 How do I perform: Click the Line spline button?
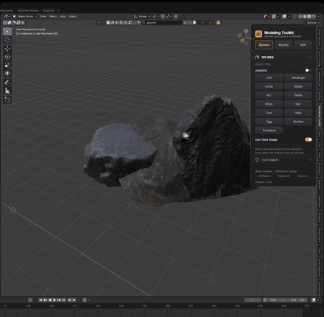click(x=269, y=77)
